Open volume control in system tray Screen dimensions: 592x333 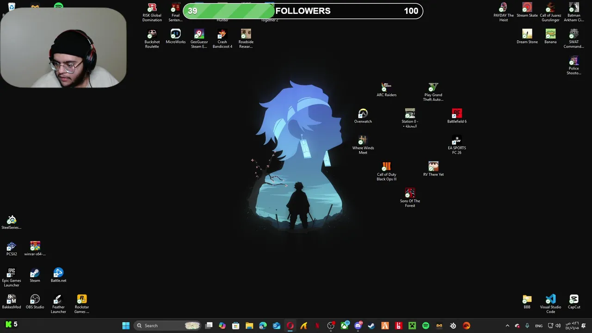(558, 326)
